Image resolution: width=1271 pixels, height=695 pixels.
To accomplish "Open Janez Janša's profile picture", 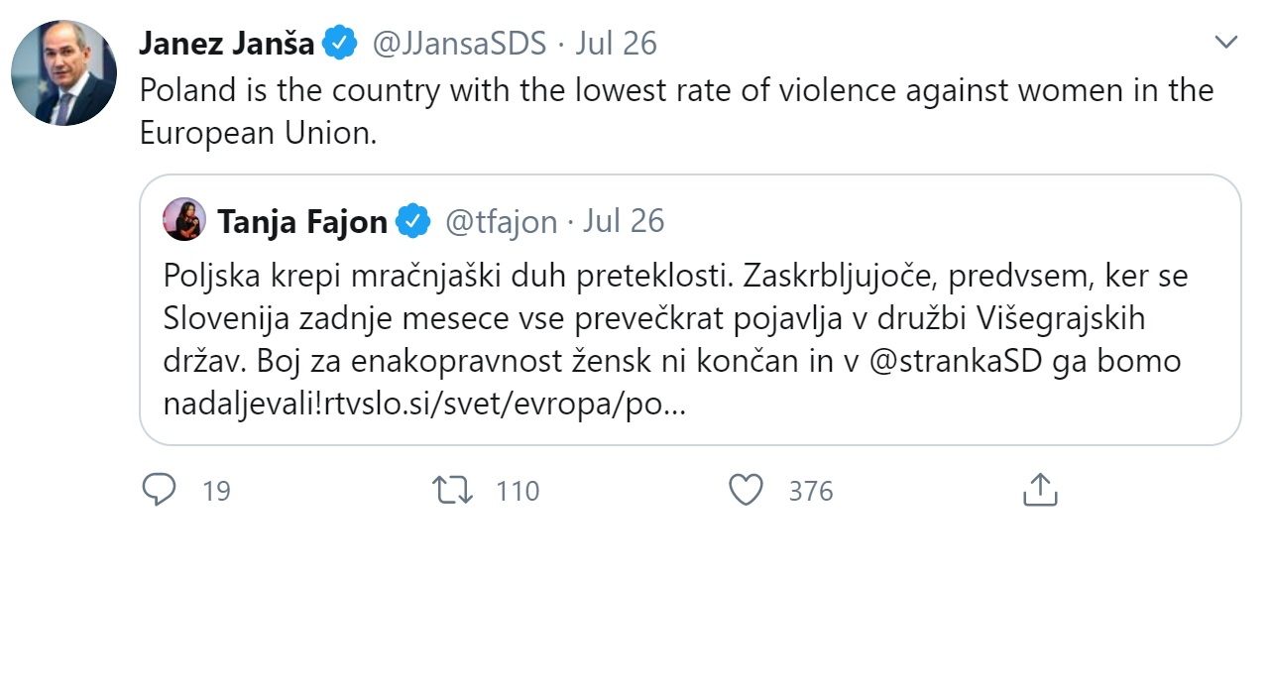I will pyautogui.click(x=63, y=72).
